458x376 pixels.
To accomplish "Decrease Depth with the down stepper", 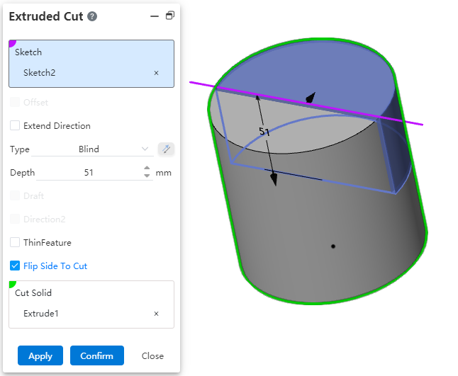I will coord(147,176).
